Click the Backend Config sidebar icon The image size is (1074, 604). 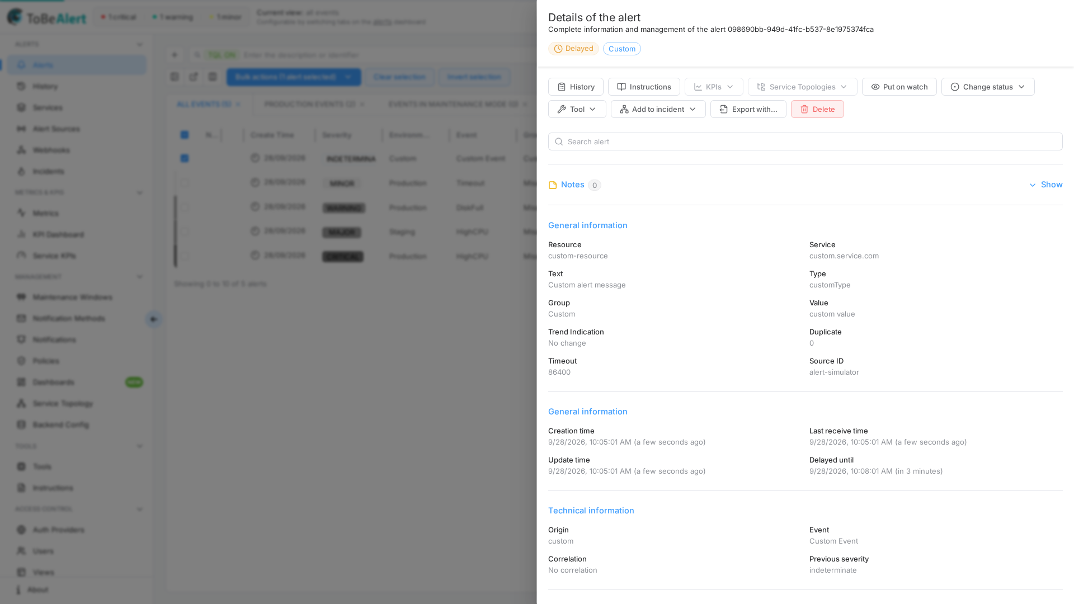(21, 424)
